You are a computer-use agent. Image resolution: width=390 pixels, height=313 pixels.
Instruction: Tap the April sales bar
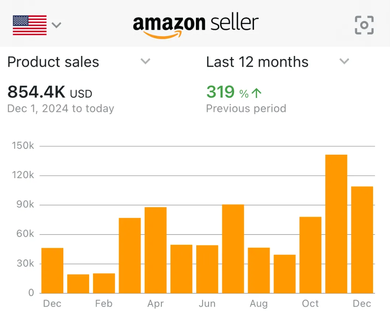click(155, 250)
